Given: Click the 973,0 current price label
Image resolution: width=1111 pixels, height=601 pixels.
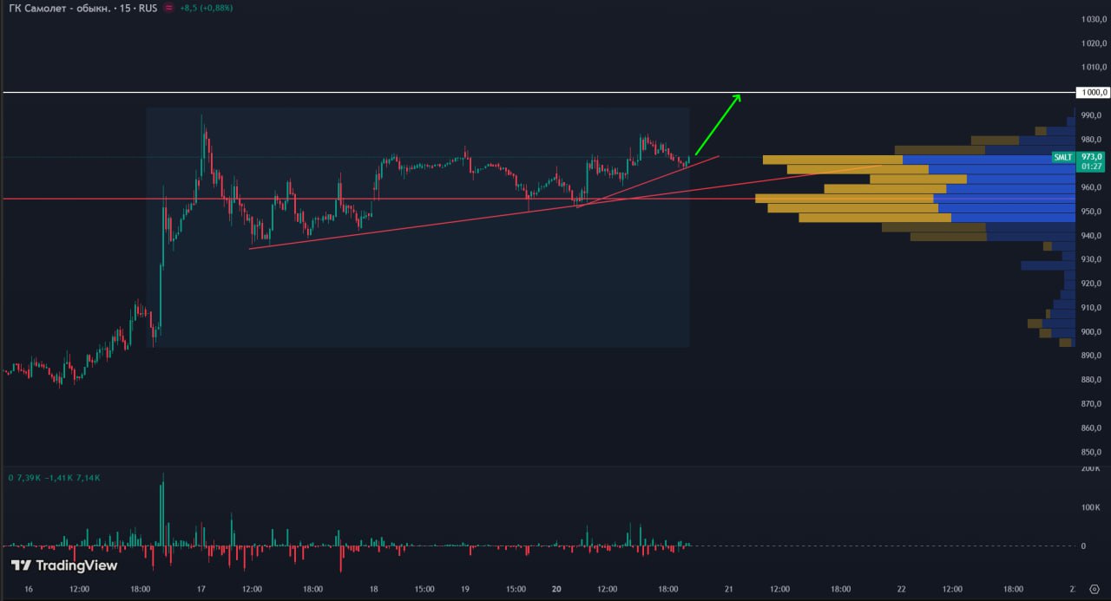Looking at the screenshot, I should point(1090,156).
